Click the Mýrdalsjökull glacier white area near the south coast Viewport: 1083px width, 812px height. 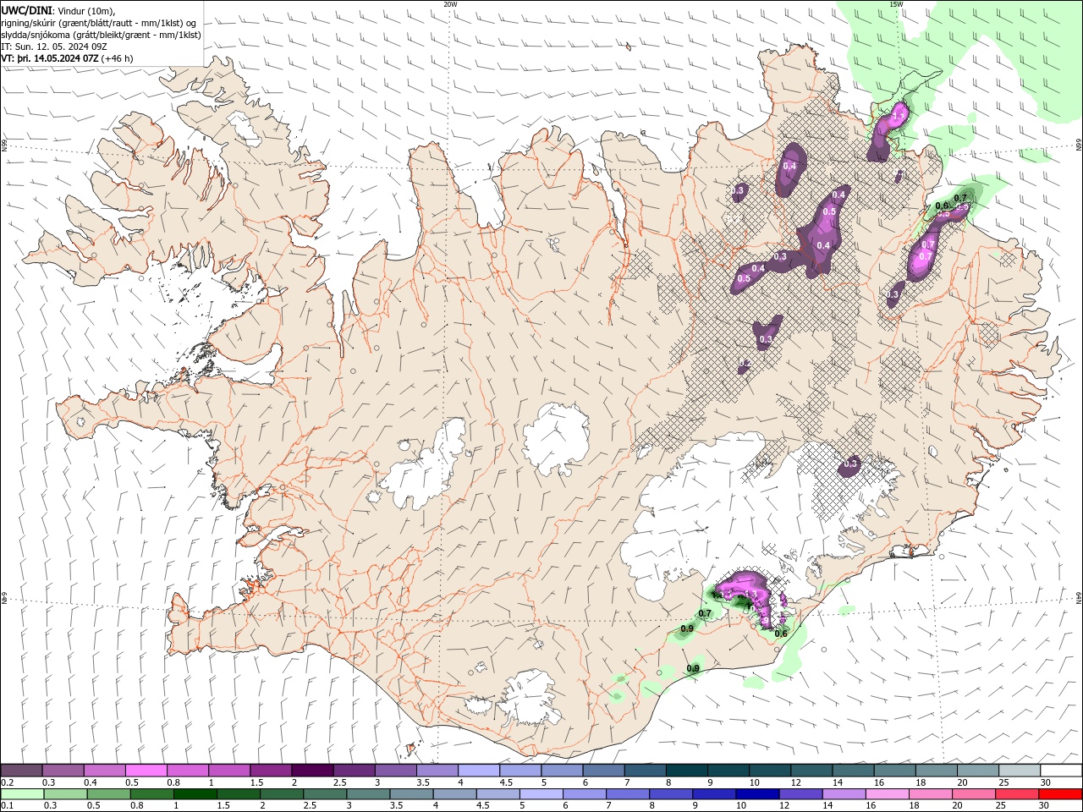pyautogui.click(x=527, y=698)
